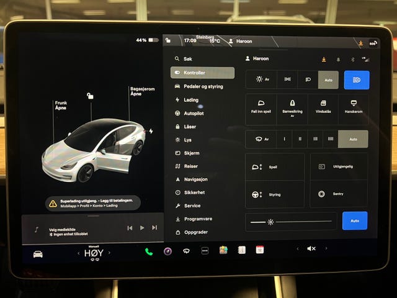The image size is (397, 298).
Task: Set wipers to speed III
Action: click(315, 139)
